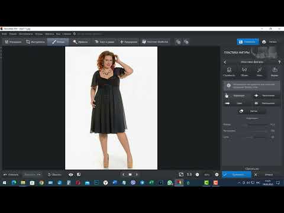Open the crop Tools tab
Viewport: 284px width, 213px height.
35,42
